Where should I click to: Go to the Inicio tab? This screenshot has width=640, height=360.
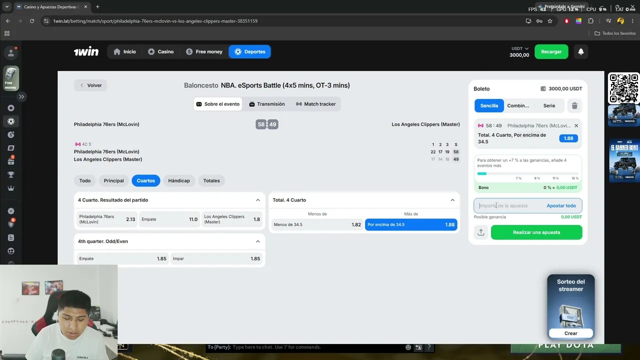pos(124,51)
